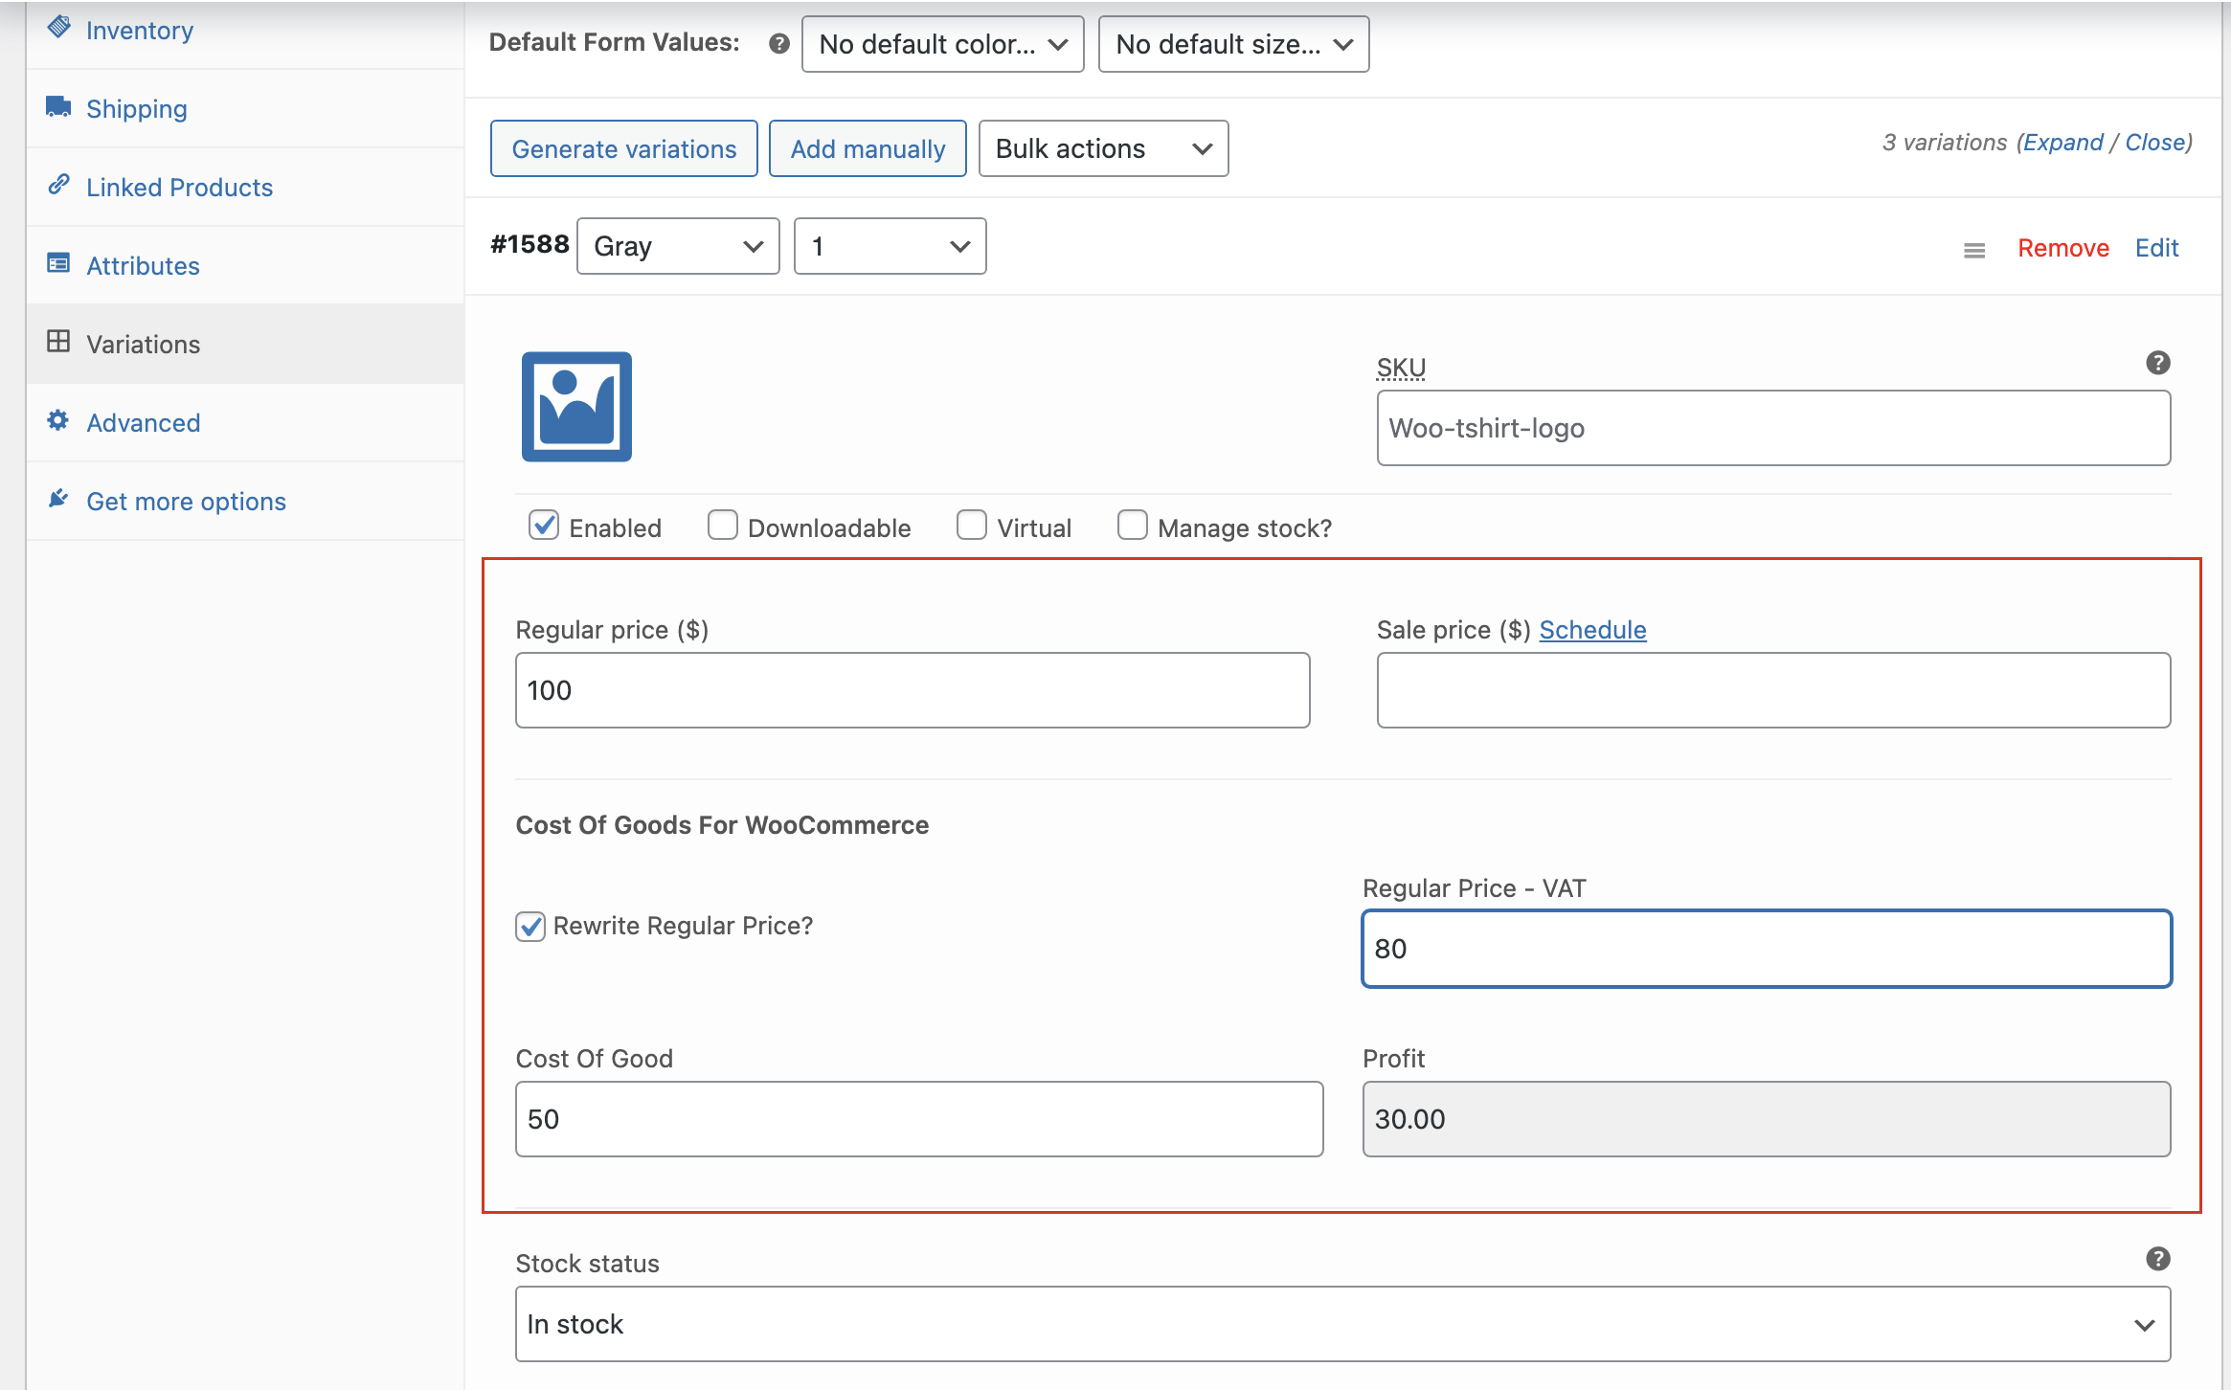Check the Downloadable checkbox
The image size is (2231, 1390).
723,526
